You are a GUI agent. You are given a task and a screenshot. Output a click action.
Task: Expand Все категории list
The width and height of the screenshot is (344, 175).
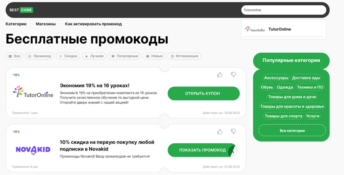[x=292, y=130]
